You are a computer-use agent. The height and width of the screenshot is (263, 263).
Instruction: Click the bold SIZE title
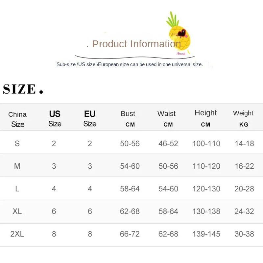[x=23, y=89]
